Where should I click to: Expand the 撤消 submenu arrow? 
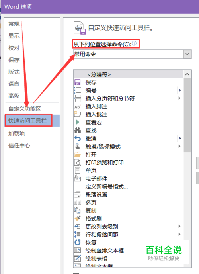pyautogui.click(x=180, y=139)
